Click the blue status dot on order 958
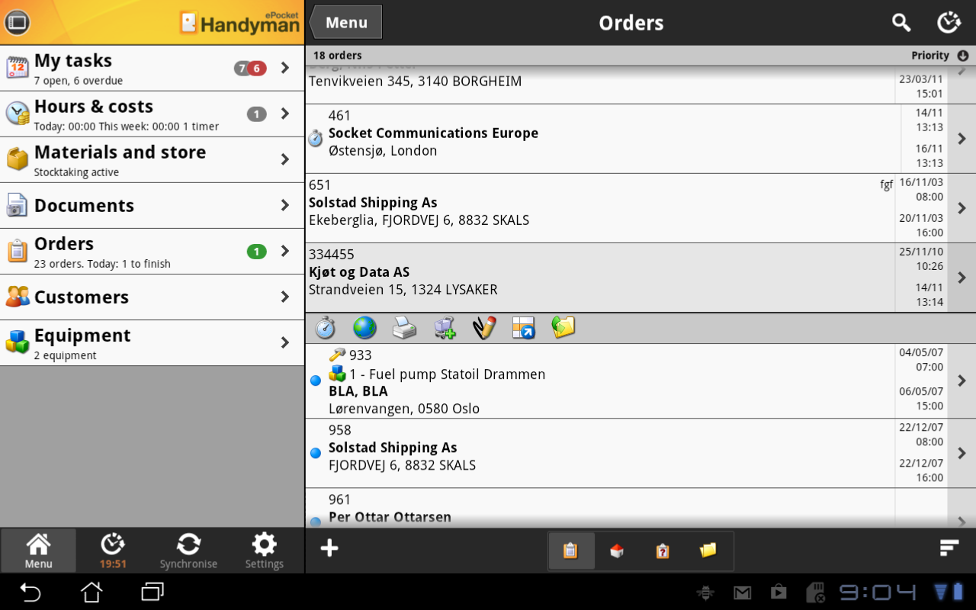 [316, 453]
